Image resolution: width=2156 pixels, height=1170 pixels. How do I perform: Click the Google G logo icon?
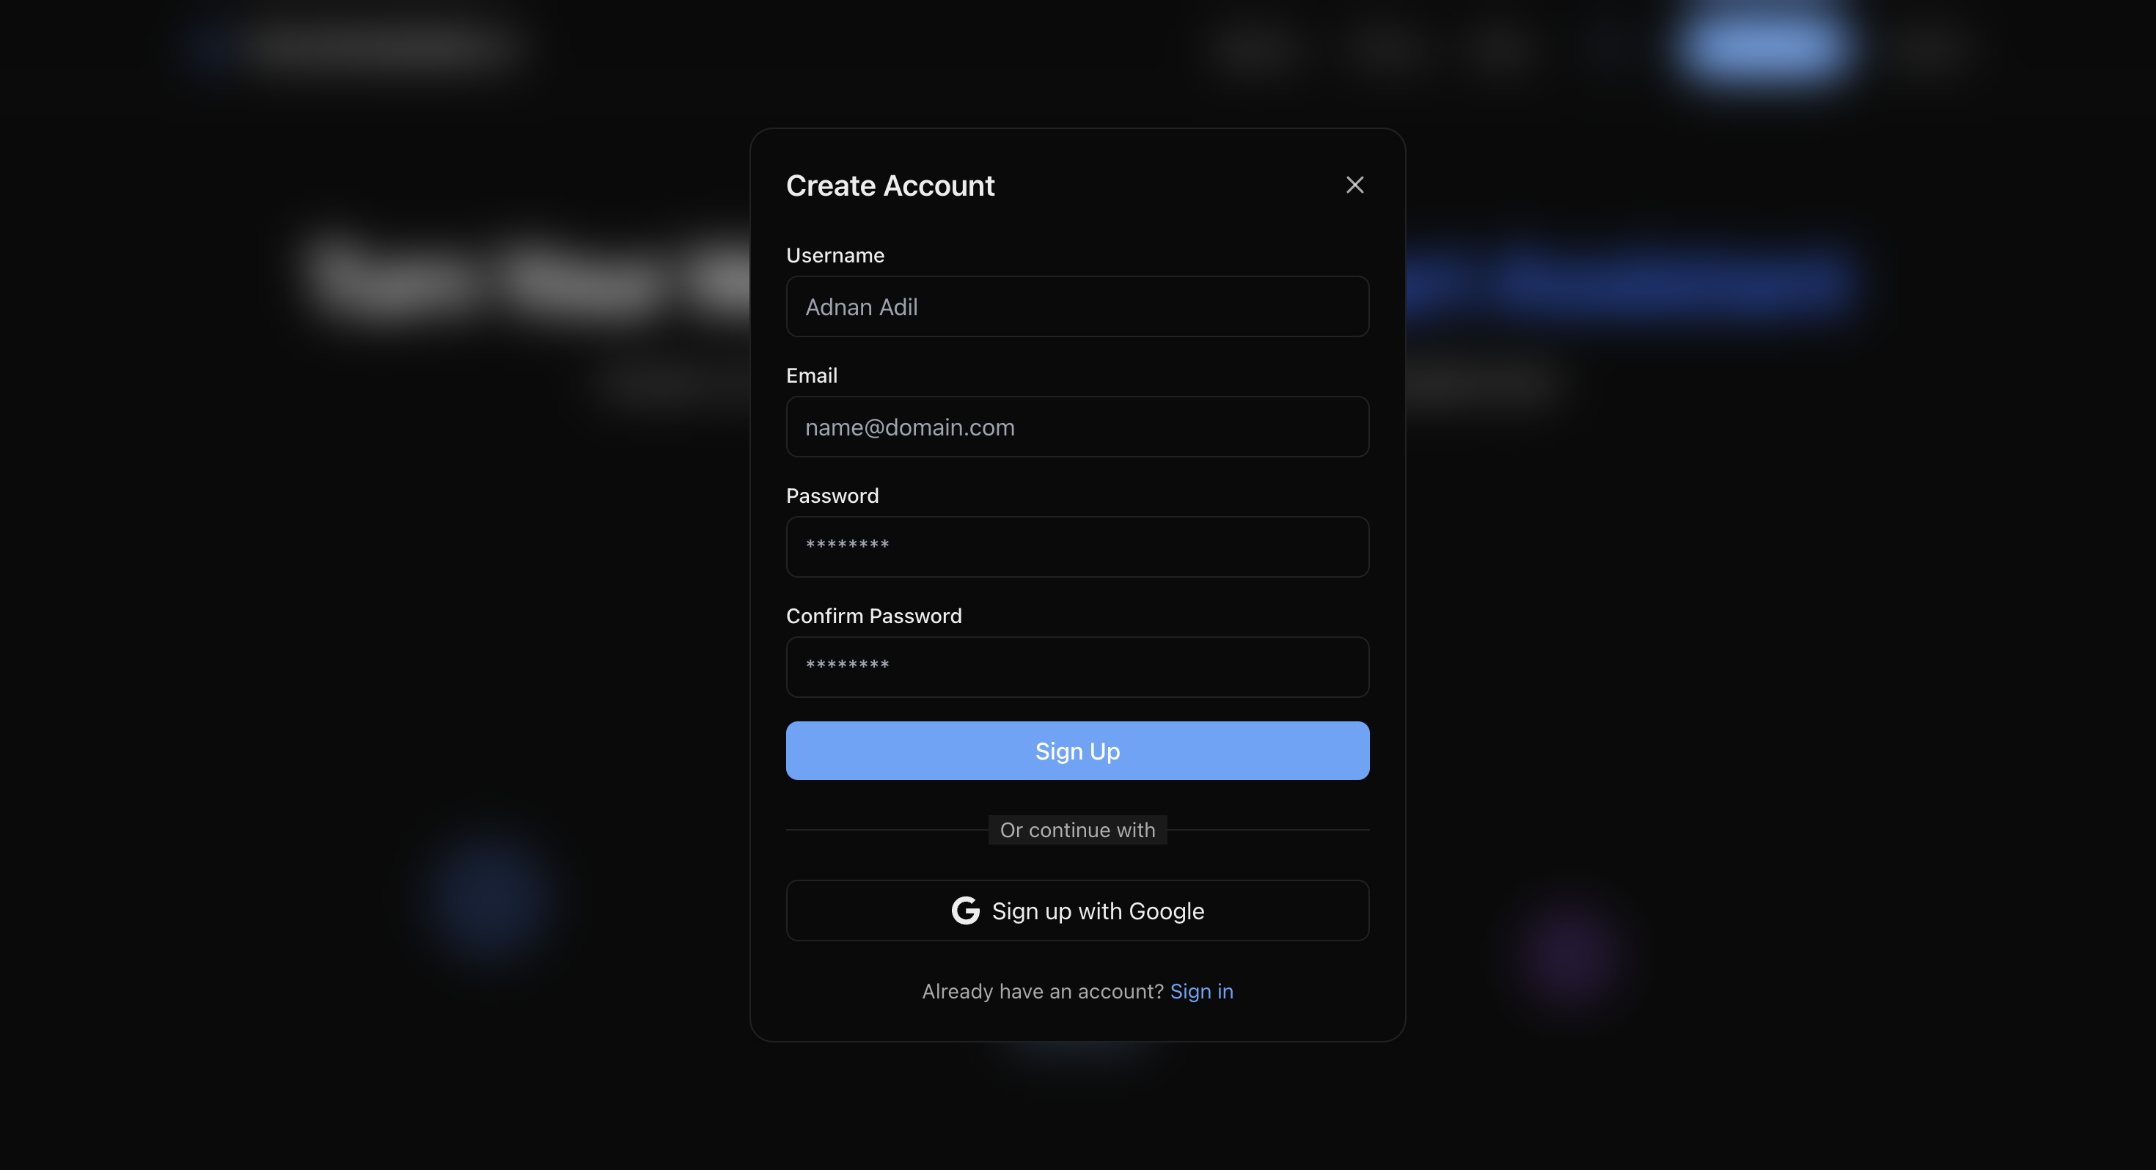coord(965,910)
